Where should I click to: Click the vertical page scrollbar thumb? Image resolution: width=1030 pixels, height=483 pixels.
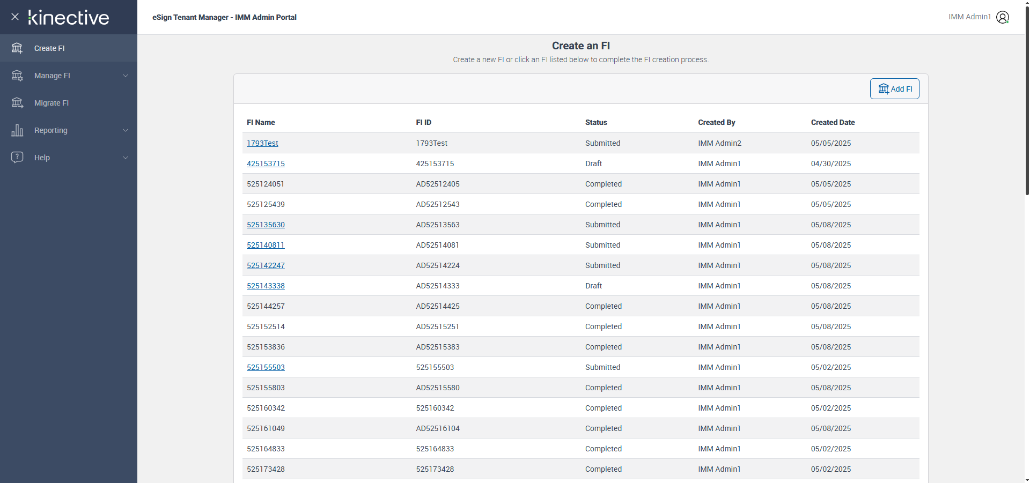(1027, 102)
